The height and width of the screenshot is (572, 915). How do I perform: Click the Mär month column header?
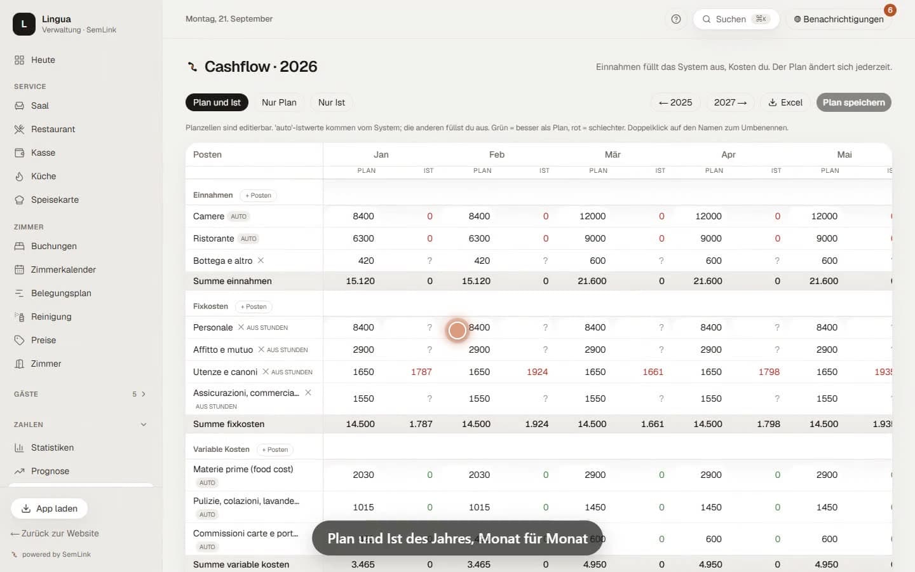pyautogui.click(x=613, y=154)
